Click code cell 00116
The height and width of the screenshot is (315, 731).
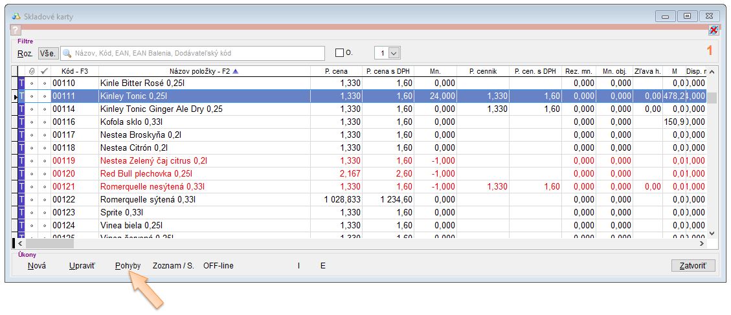click(x=74, y=122)
